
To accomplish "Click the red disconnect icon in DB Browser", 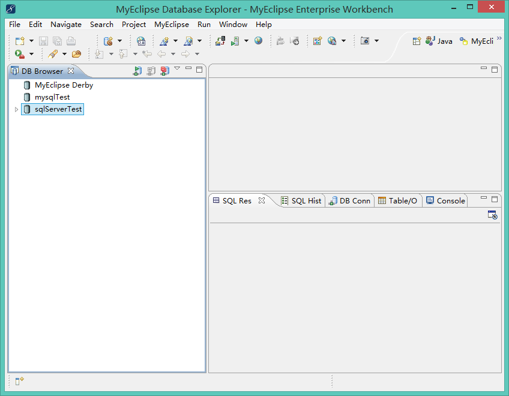I will [164, 71].
